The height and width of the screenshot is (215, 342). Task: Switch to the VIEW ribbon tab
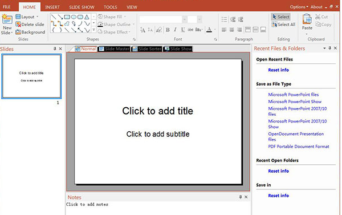coord(132,7)
